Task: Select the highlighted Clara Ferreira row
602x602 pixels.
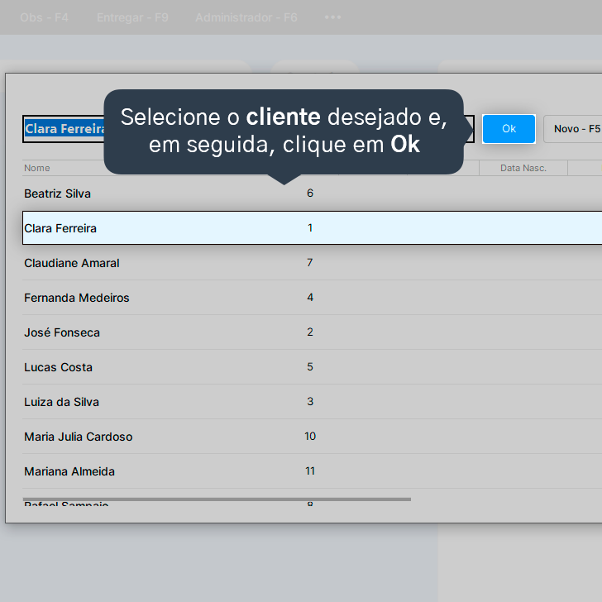Action: pyautogui.click(x=312, y=228)
